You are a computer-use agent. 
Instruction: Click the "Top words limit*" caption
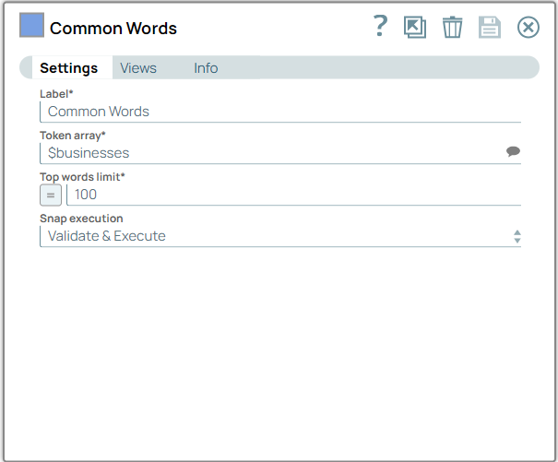point(82,177)
